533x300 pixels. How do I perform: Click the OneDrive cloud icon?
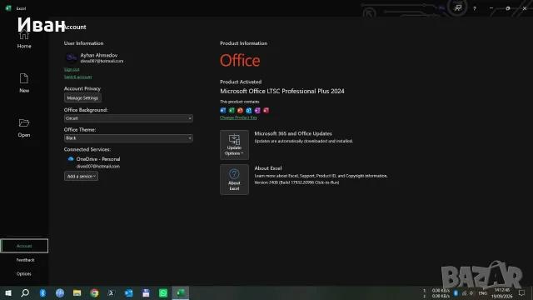coord(71,159)
